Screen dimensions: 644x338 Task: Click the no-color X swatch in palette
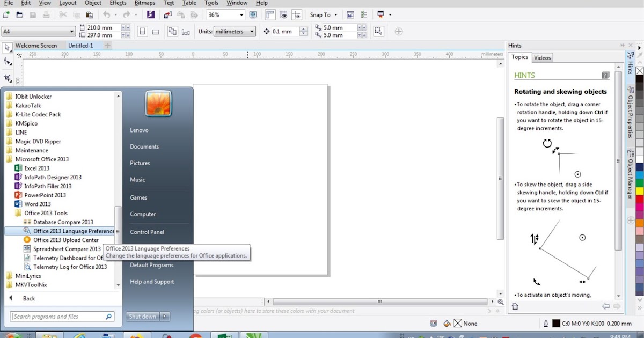640,70
